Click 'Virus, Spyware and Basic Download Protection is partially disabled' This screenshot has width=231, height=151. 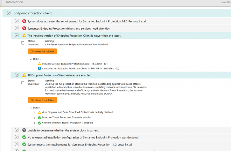tap(77, 112)
